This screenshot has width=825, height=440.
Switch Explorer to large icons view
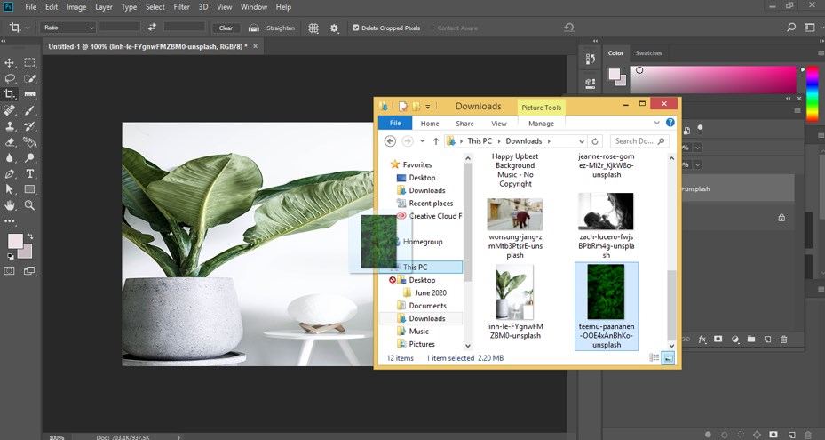pos(668,357)
